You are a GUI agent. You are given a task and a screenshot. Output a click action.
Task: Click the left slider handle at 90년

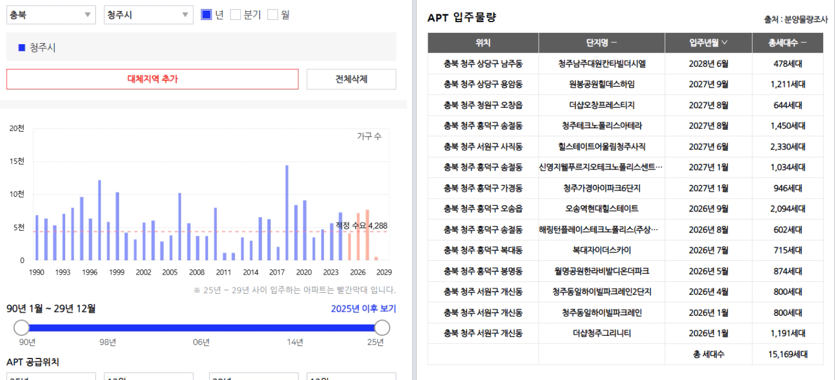click(22, 327)
